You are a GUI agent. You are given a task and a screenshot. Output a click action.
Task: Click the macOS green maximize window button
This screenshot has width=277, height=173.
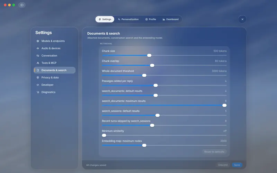(x=14, y=5)
